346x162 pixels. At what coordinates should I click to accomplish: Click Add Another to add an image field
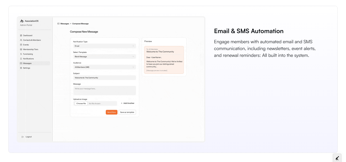[x=128, y=103]
